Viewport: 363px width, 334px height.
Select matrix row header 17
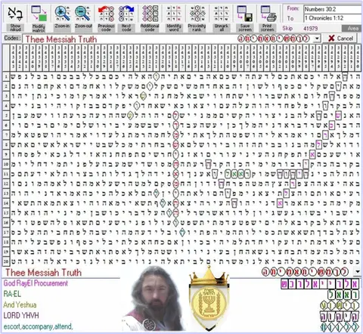click(6, 233)
